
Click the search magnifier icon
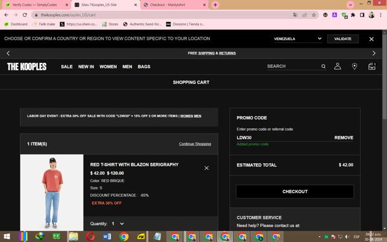point(324,66)
